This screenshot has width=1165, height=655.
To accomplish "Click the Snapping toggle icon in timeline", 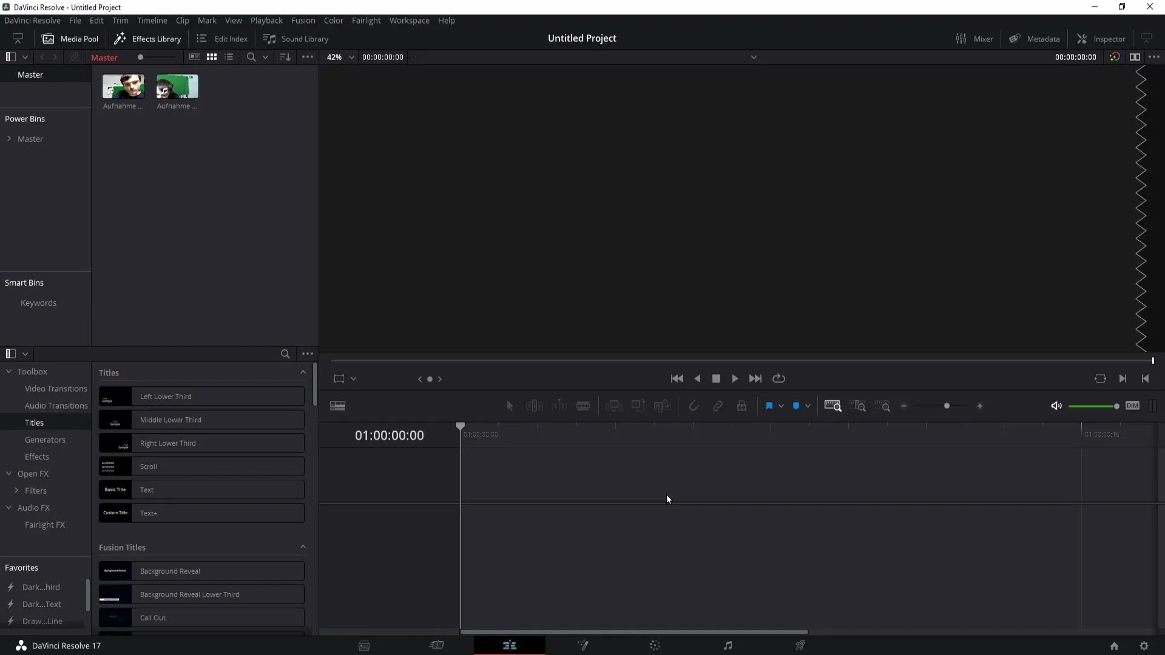I will click(694, 406).
